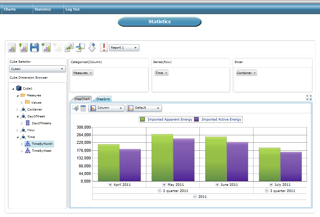Click the add report icon with green plus
Image resolution: width=320 pixels, height=217 pixels.
click(x=46, y=47)
